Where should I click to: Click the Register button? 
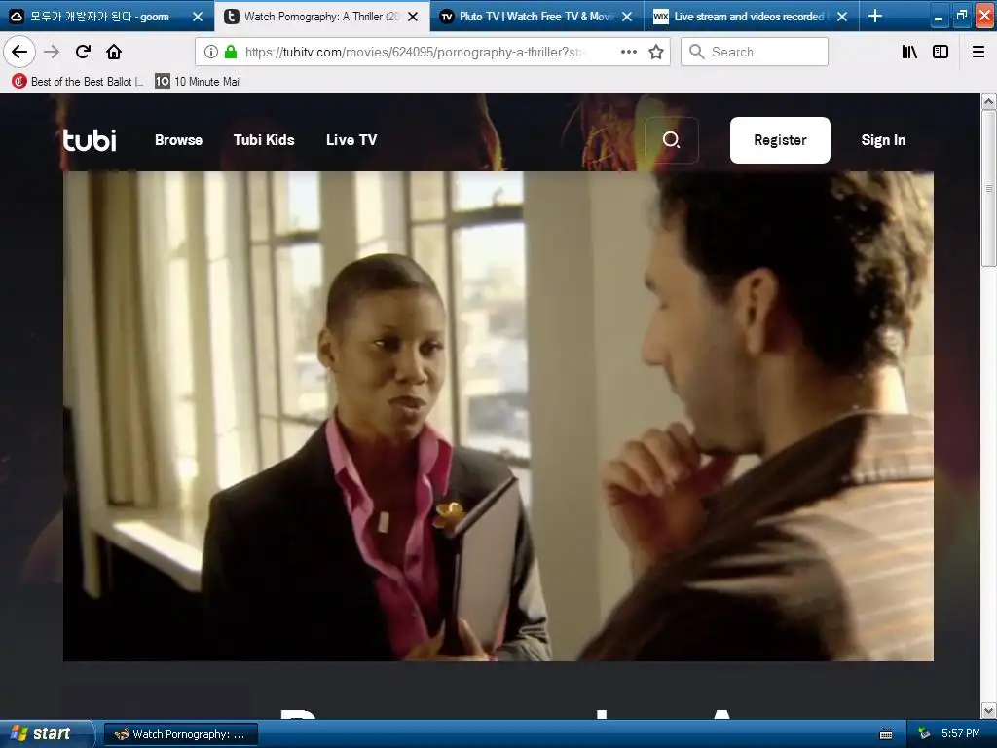click(780, 140)
